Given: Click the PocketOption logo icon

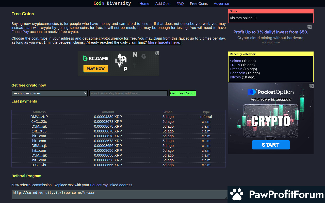Looking at the screenshot, I should point(252,92).
